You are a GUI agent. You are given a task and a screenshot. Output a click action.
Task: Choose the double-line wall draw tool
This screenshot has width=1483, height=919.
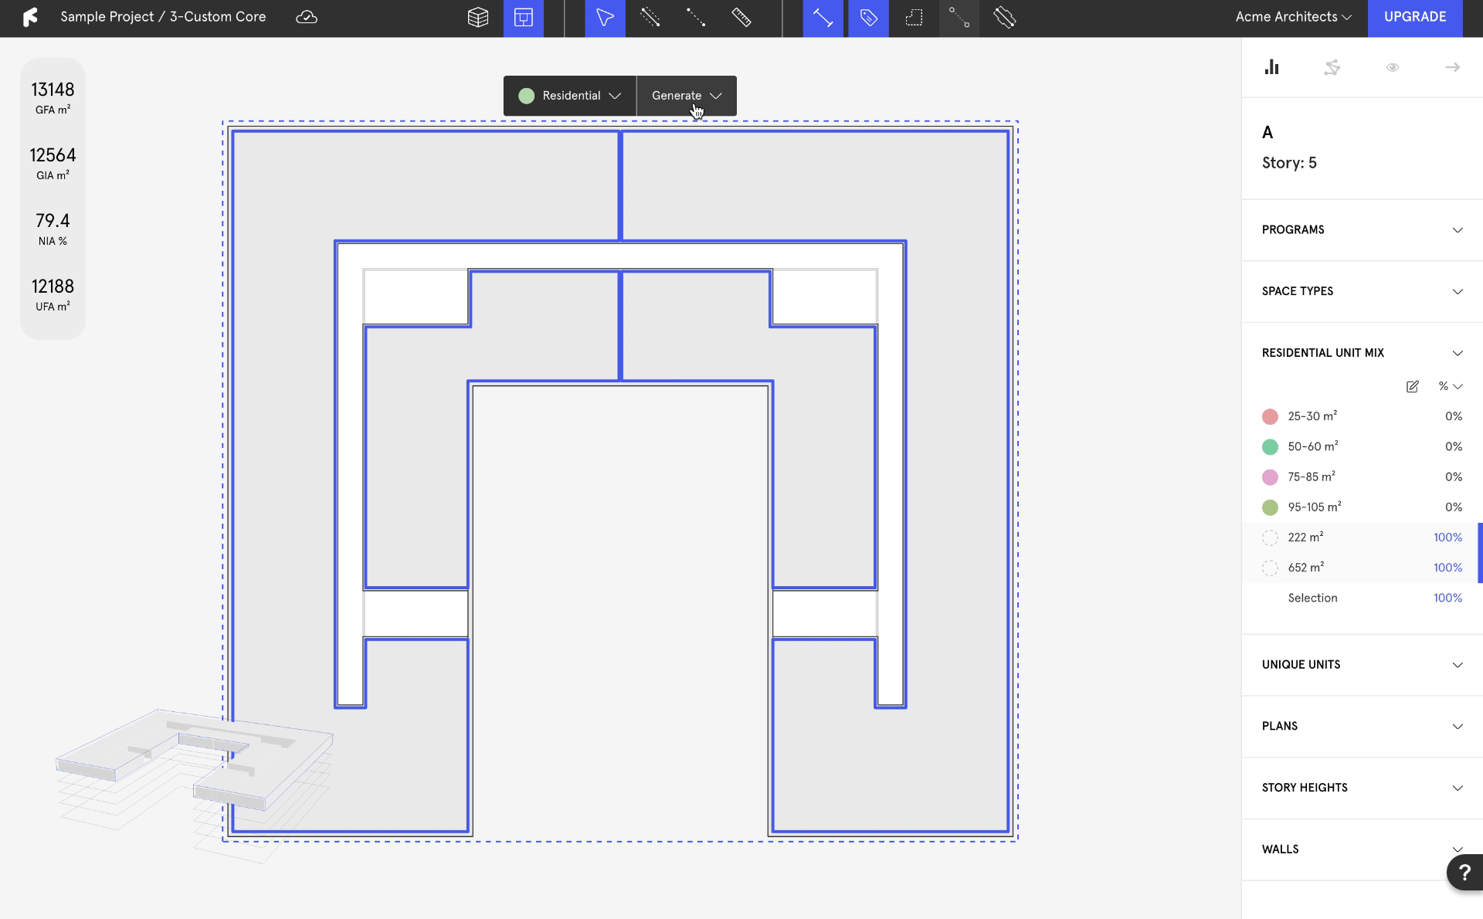[650, 17]
